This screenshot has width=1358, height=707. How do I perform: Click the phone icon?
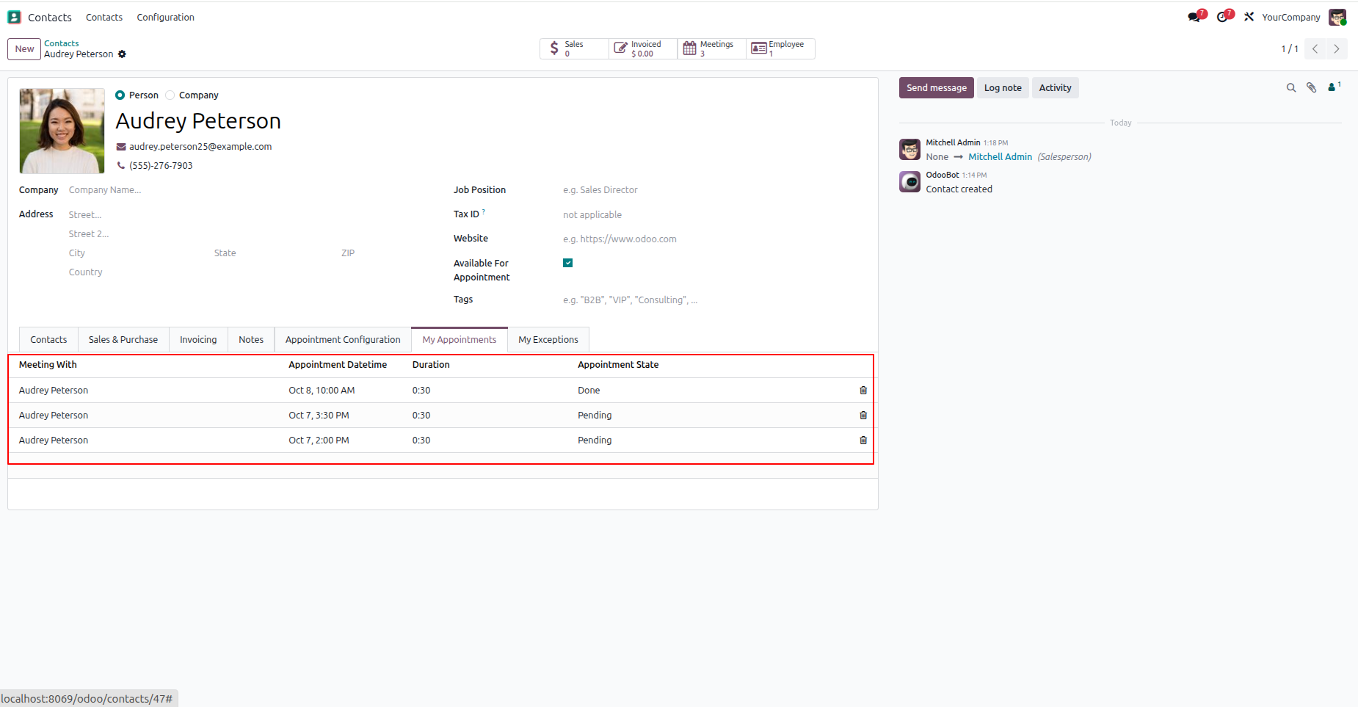121,166
